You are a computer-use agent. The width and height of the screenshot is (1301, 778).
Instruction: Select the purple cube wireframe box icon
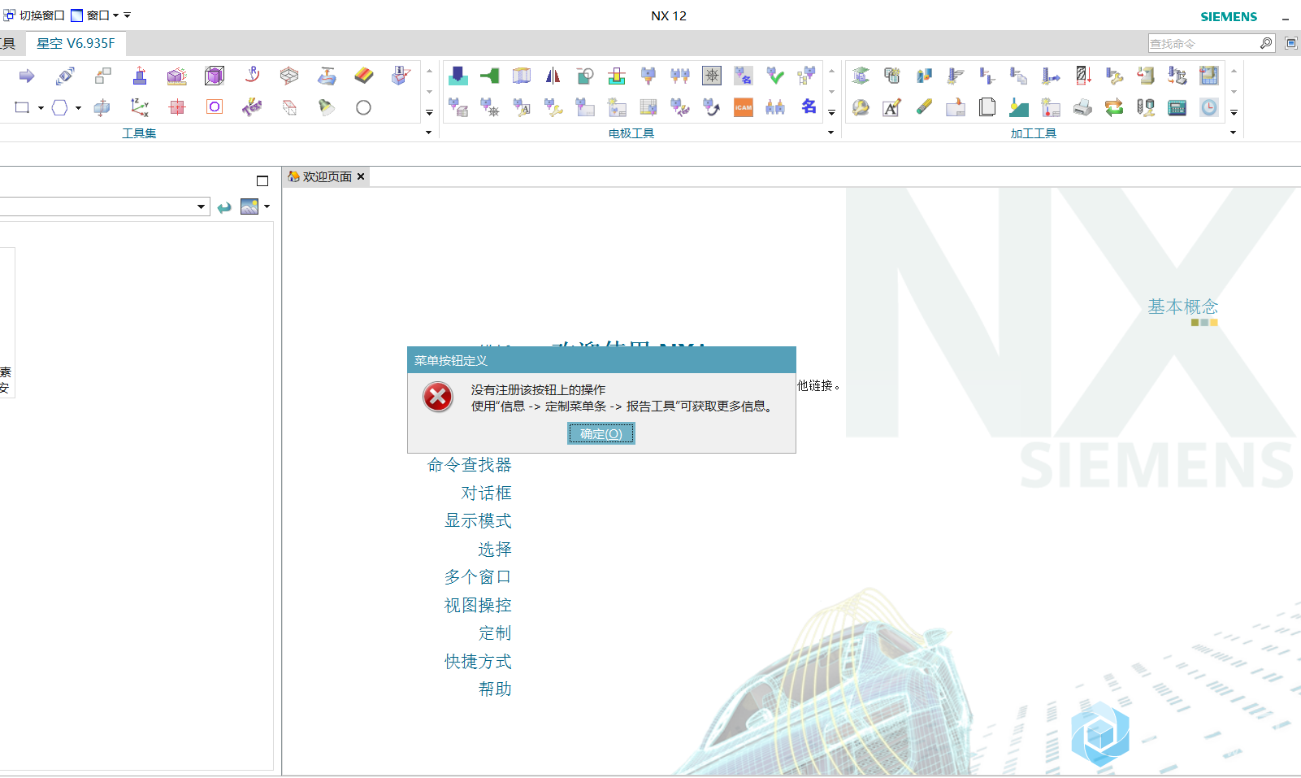pyautogui.click(x=215, y=76)
